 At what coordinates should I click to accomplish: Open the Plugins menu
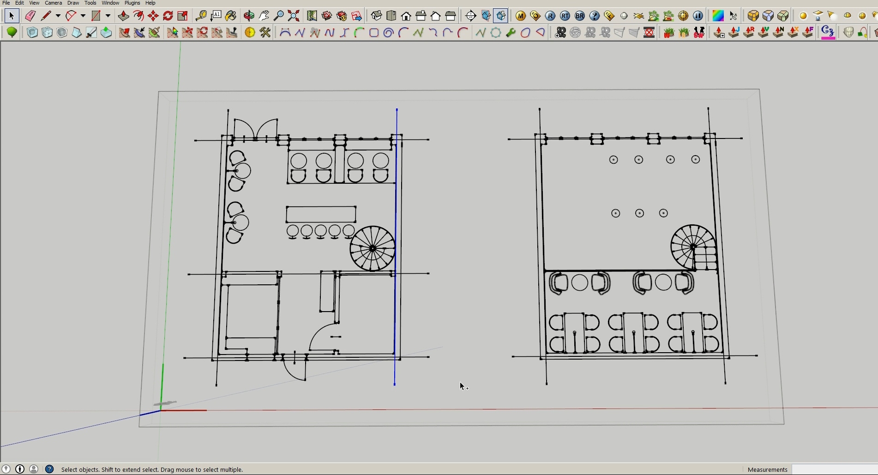tap(132, 3)
